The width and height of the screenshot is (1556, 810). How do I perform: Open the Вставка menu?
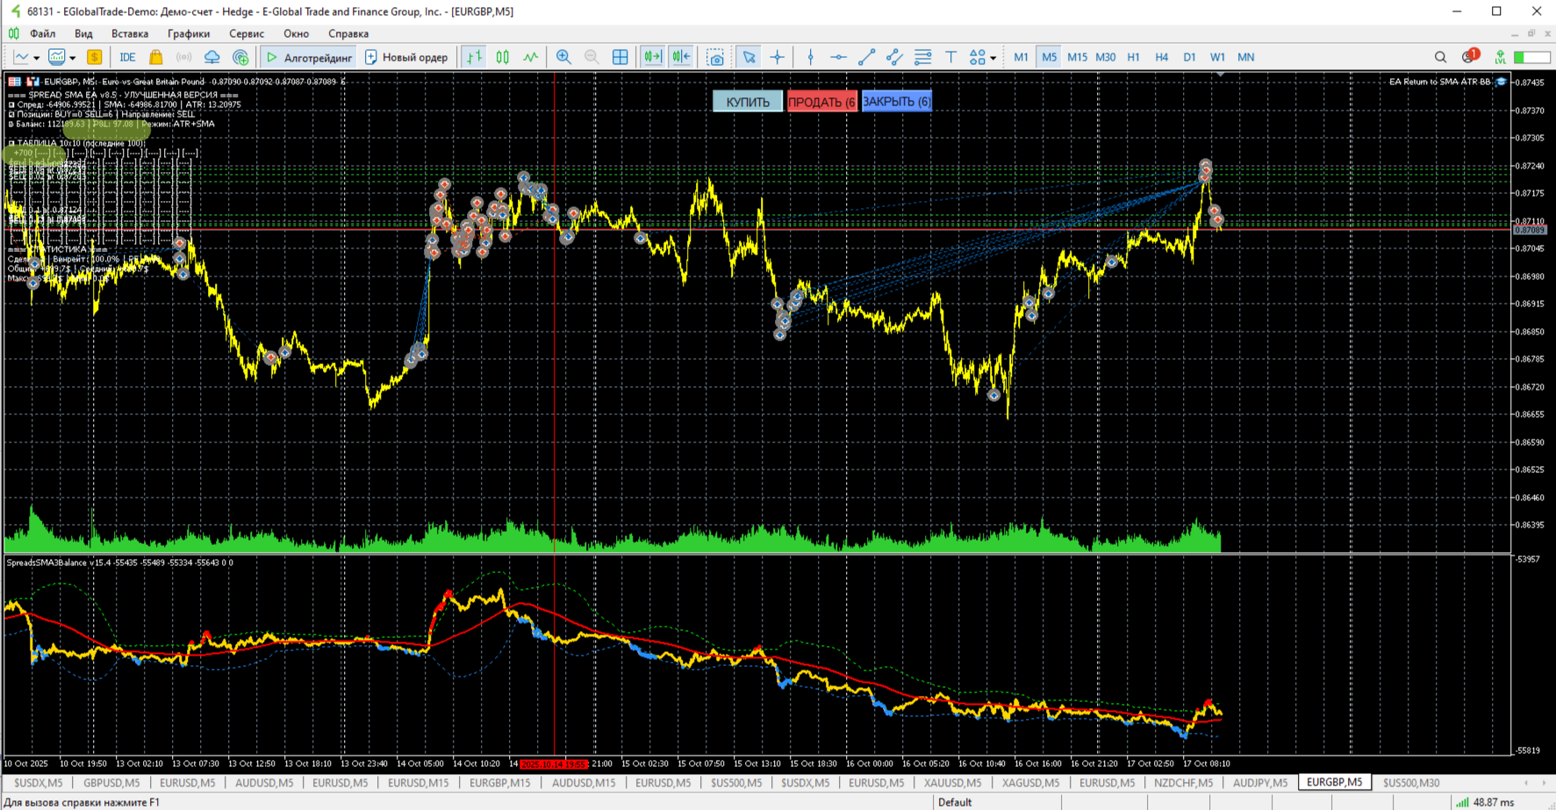coord(130,33)
